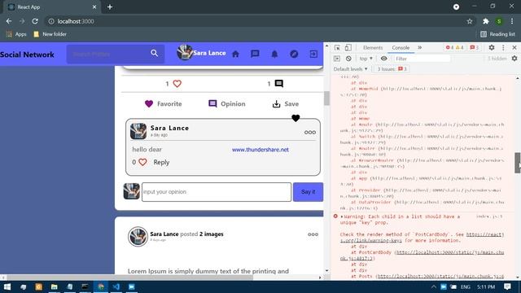Screen dimensions: 521x293
Task: Focus the 'input your opinion' field
Action: 217,192
